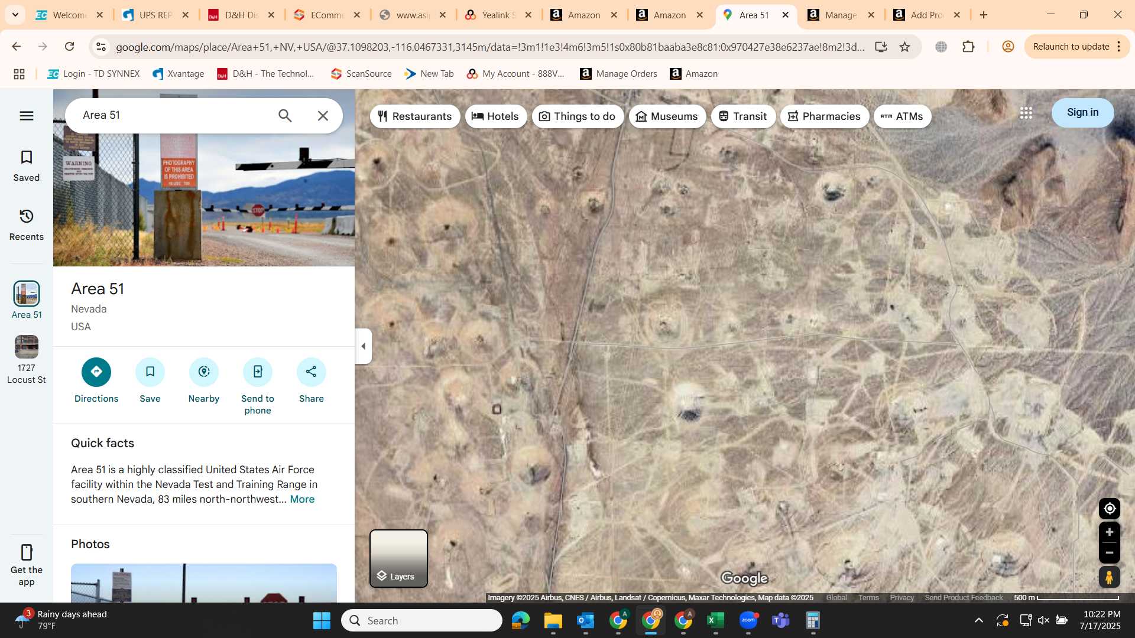The height and width of the screenshot is (638, 1135).
Task: Open the tab search dropdown
Action: click(x=15, y=15)
